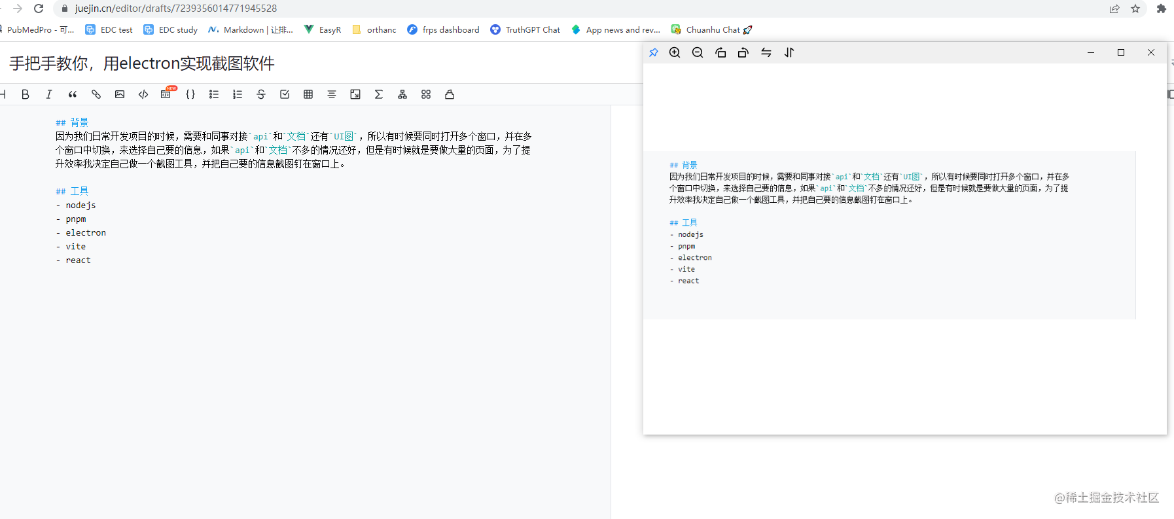Open the EDC test bookmark
The width and height of the screenshot is (1174, 519).
(109, 29)
